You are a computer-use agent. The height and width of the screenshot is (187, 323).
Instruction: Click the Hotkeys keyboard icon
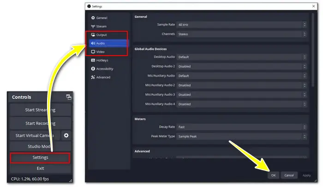point(93,60)
